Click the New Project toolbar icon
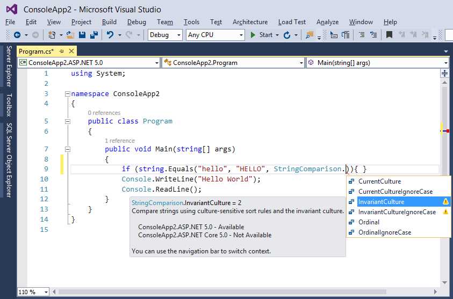 pos(52,35)
